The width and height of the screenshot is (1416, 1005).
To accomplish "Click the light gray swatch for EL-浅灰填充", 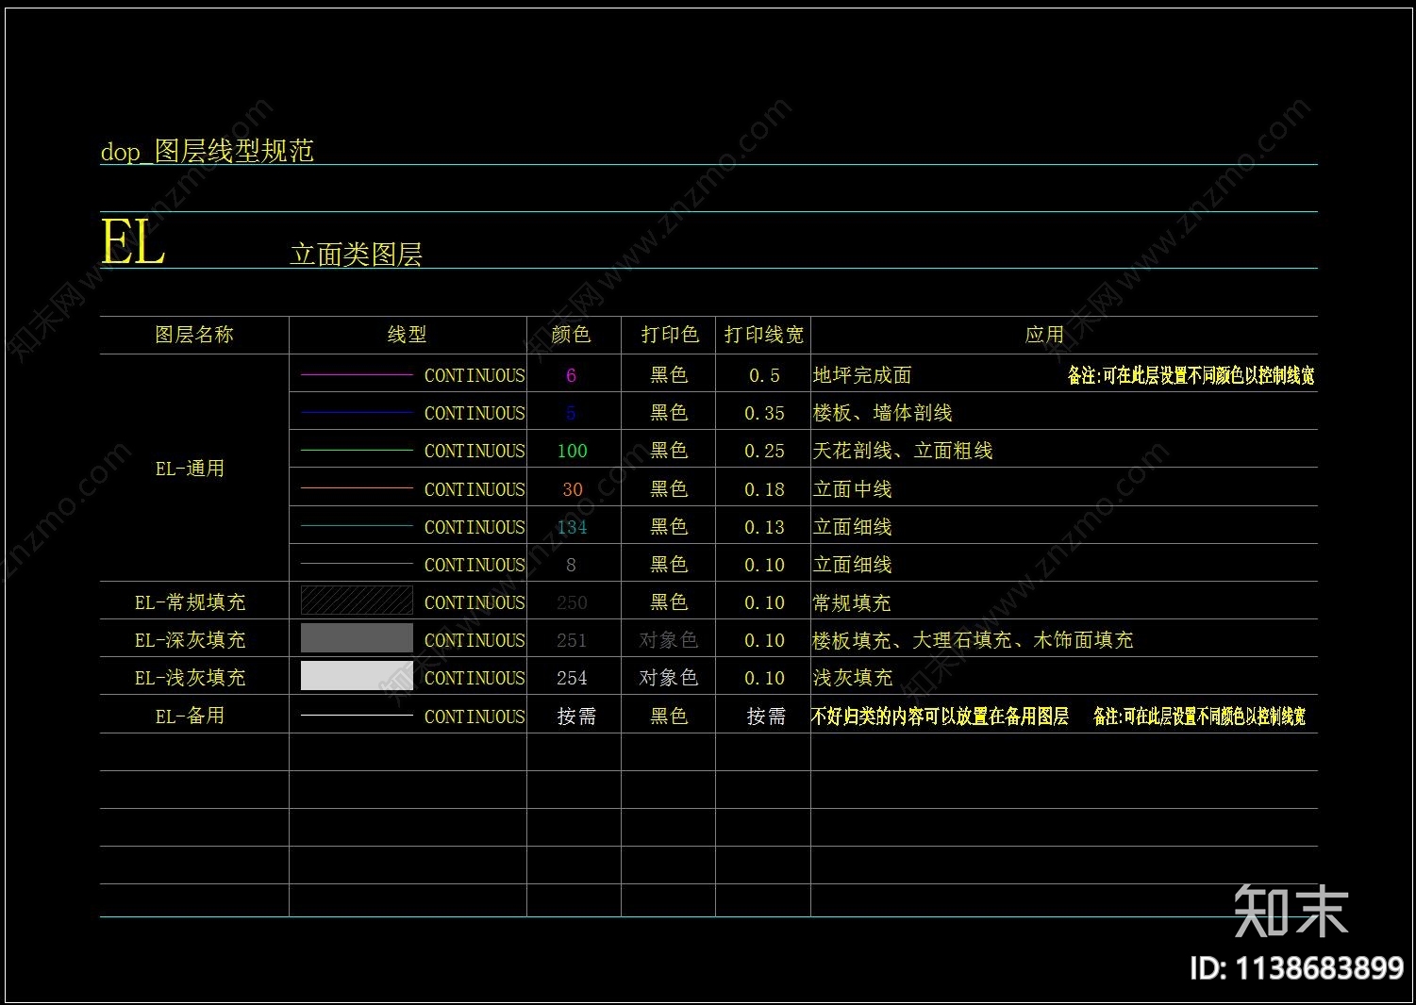I will (357, 676).
